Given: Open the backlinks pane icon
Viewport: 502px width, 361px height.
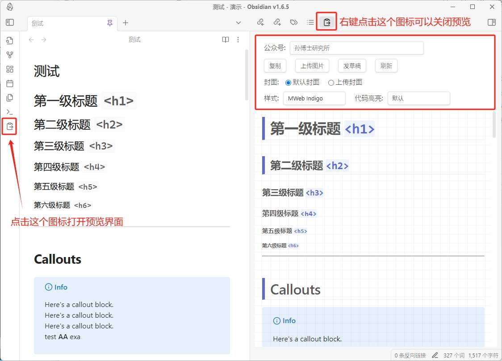Looking at the screenshot, I should 260,22.
